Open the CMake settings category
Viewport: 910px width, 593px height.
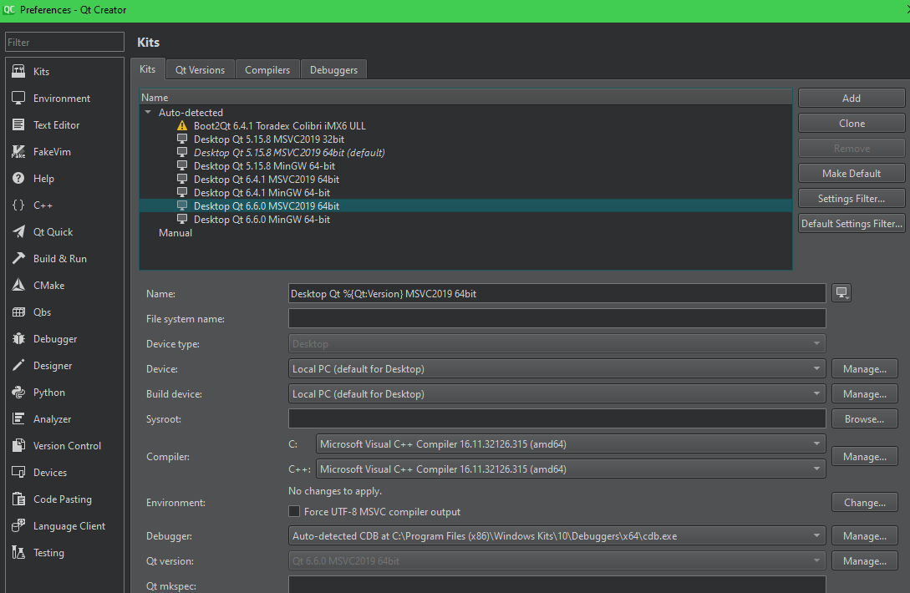point(64,285)
